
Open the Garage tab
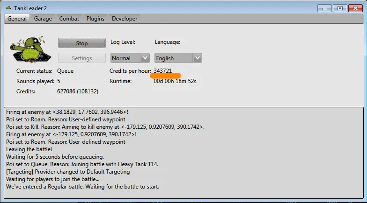43,19
